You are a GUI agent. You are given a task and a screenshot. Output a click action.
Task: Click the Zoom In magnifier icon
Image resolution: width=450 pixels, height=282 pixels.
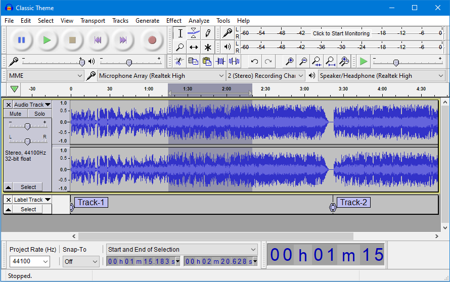(289, 61)
